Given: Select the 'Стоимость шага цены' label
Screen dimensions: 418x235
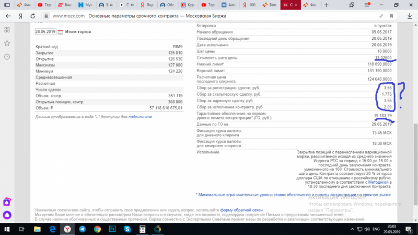Looking at the screenshot, I should click(x=217, y=58).
